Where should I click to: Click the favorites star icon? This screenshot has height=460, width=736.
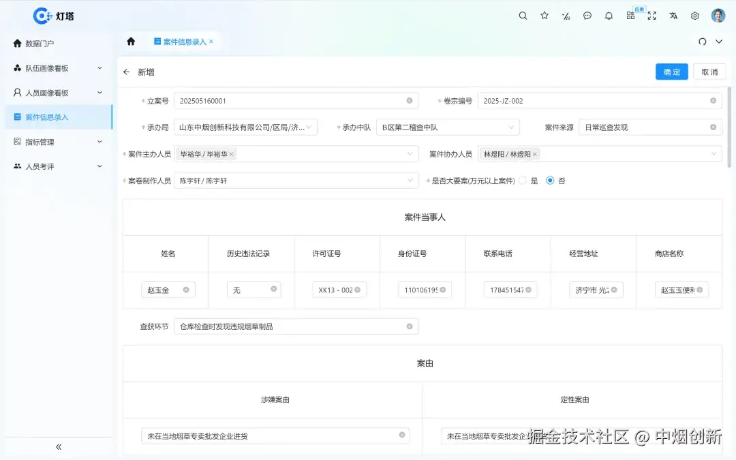click(x=544, y=15)
